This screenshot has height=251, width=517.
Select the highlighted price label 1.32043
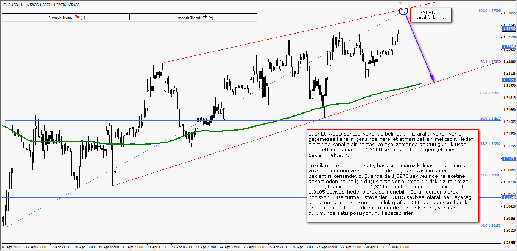click(508, 80)
